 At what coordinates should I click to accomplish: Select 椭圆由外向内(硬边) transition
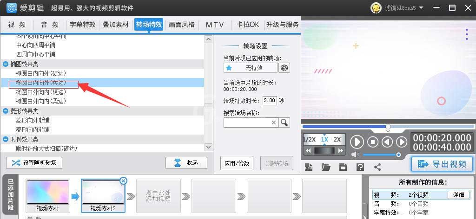tap(41, 92)
